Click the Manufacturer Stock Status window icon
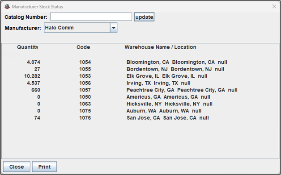The width and height of the screenshot is (281, 175). [x=7, y=7]
